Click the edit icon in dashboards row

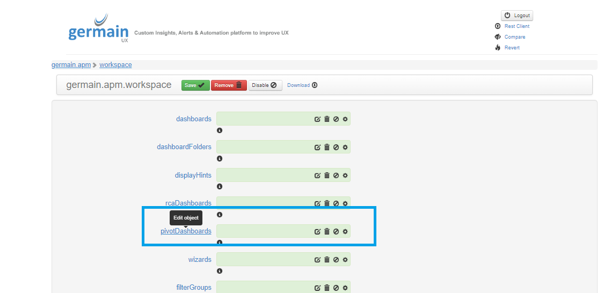[x=317, y=119]
